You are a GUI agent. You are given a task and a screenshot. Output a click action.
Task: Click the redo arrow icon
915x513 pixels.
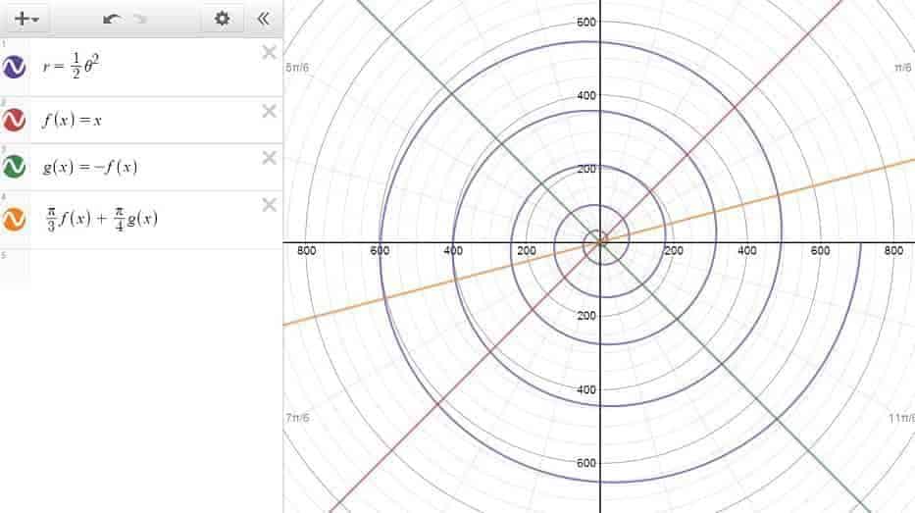(x=140, y=19)
